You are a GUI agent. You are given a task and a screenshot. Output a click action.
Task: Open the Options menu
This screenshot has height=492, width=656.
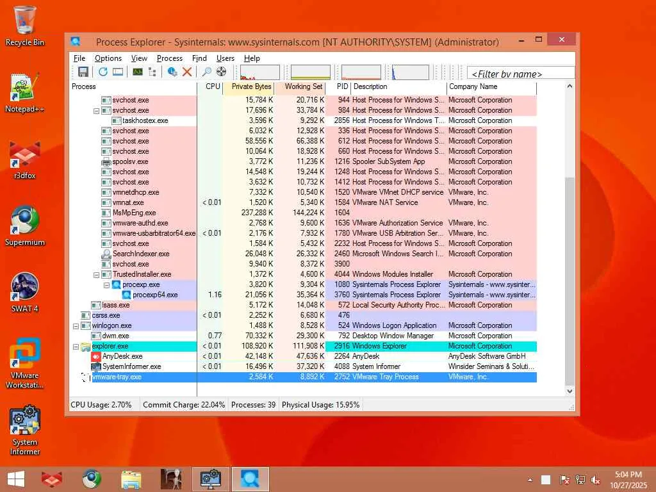point(108,58)
